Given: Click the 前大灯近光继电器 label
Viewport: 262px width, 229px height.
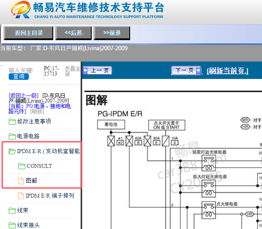Looking at the screenshot, I should 210,177.
